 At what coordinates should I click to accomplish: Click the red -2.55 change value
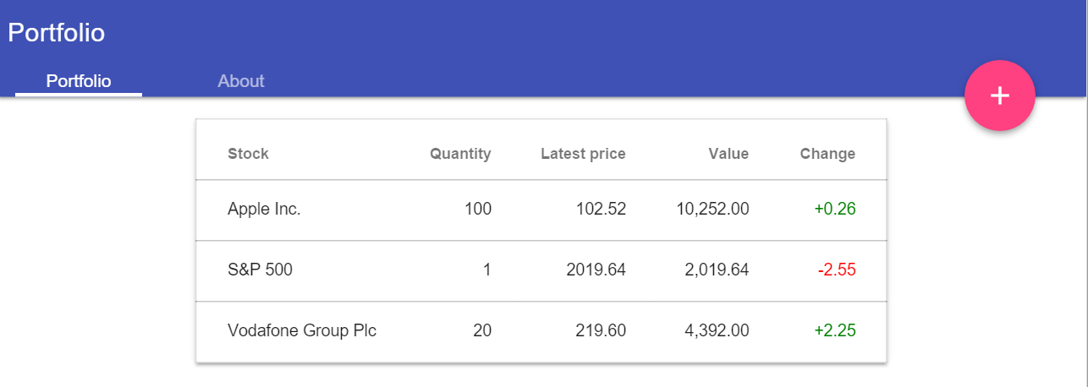point(837,270)
